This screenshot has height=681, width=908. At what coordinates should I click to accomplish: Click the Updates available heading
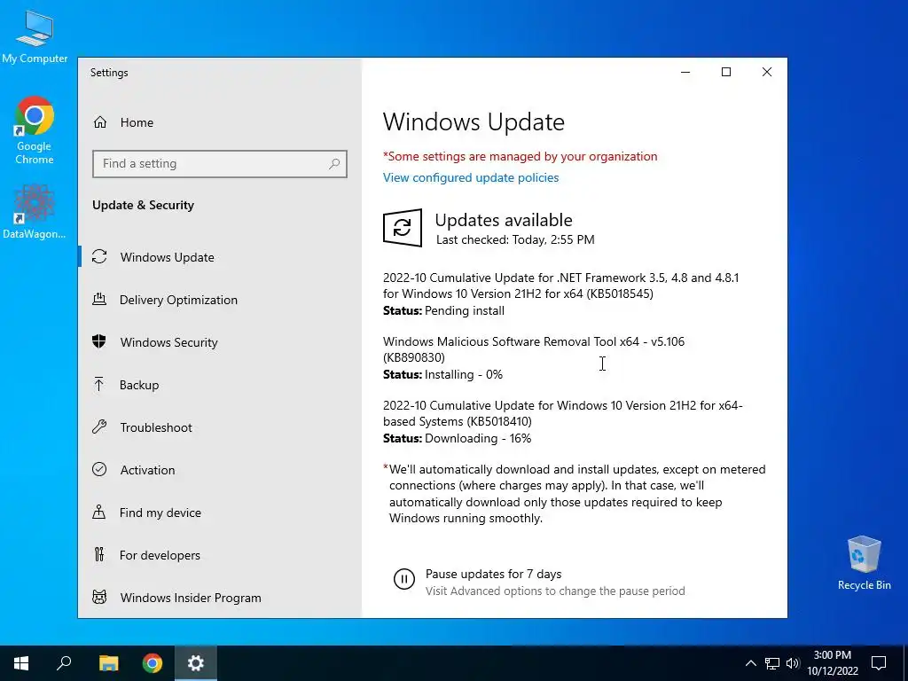(504, 220)
